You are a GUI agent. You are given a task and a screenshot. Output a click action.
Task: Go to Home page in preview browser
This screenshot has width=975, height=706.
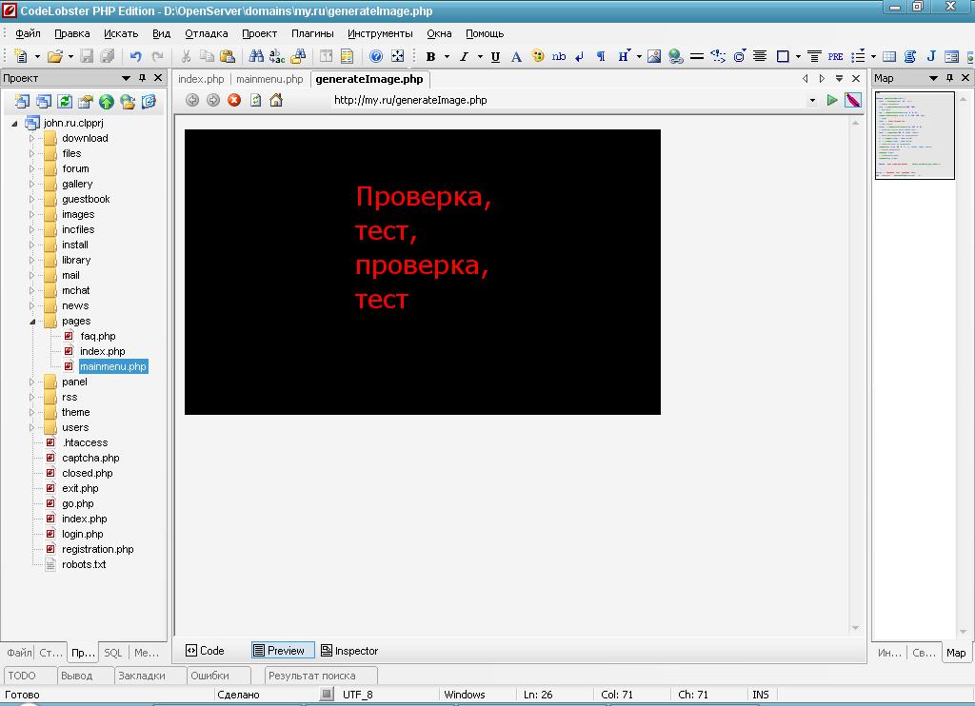pos(276,100)
